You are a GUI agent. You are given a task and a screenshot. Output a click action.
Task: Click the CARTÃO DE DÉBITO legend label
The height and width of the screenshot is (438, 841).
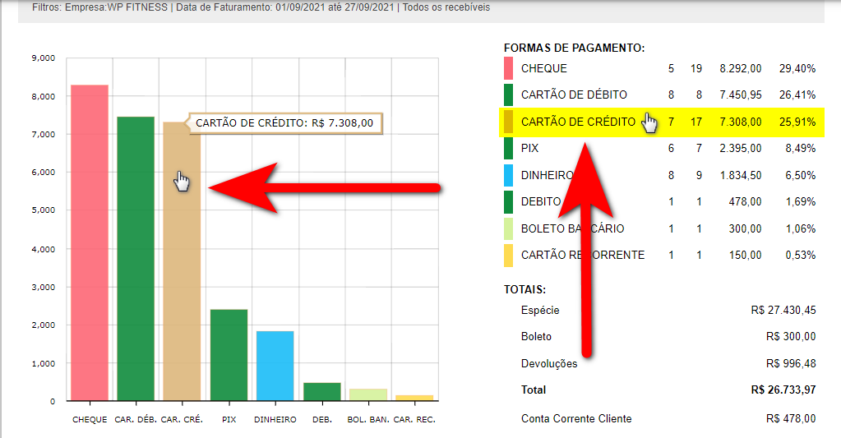pos(574,95)
